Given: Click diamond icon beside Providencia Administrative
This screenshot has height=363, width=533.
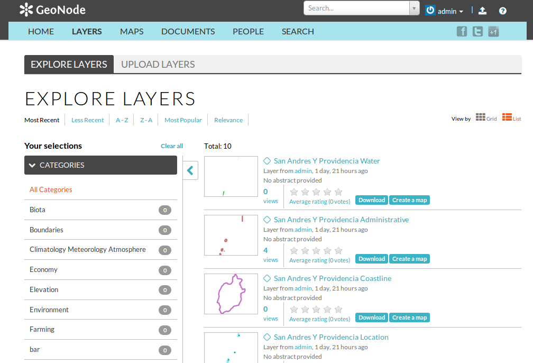Looking at the screenshot, I should point(267,220).
